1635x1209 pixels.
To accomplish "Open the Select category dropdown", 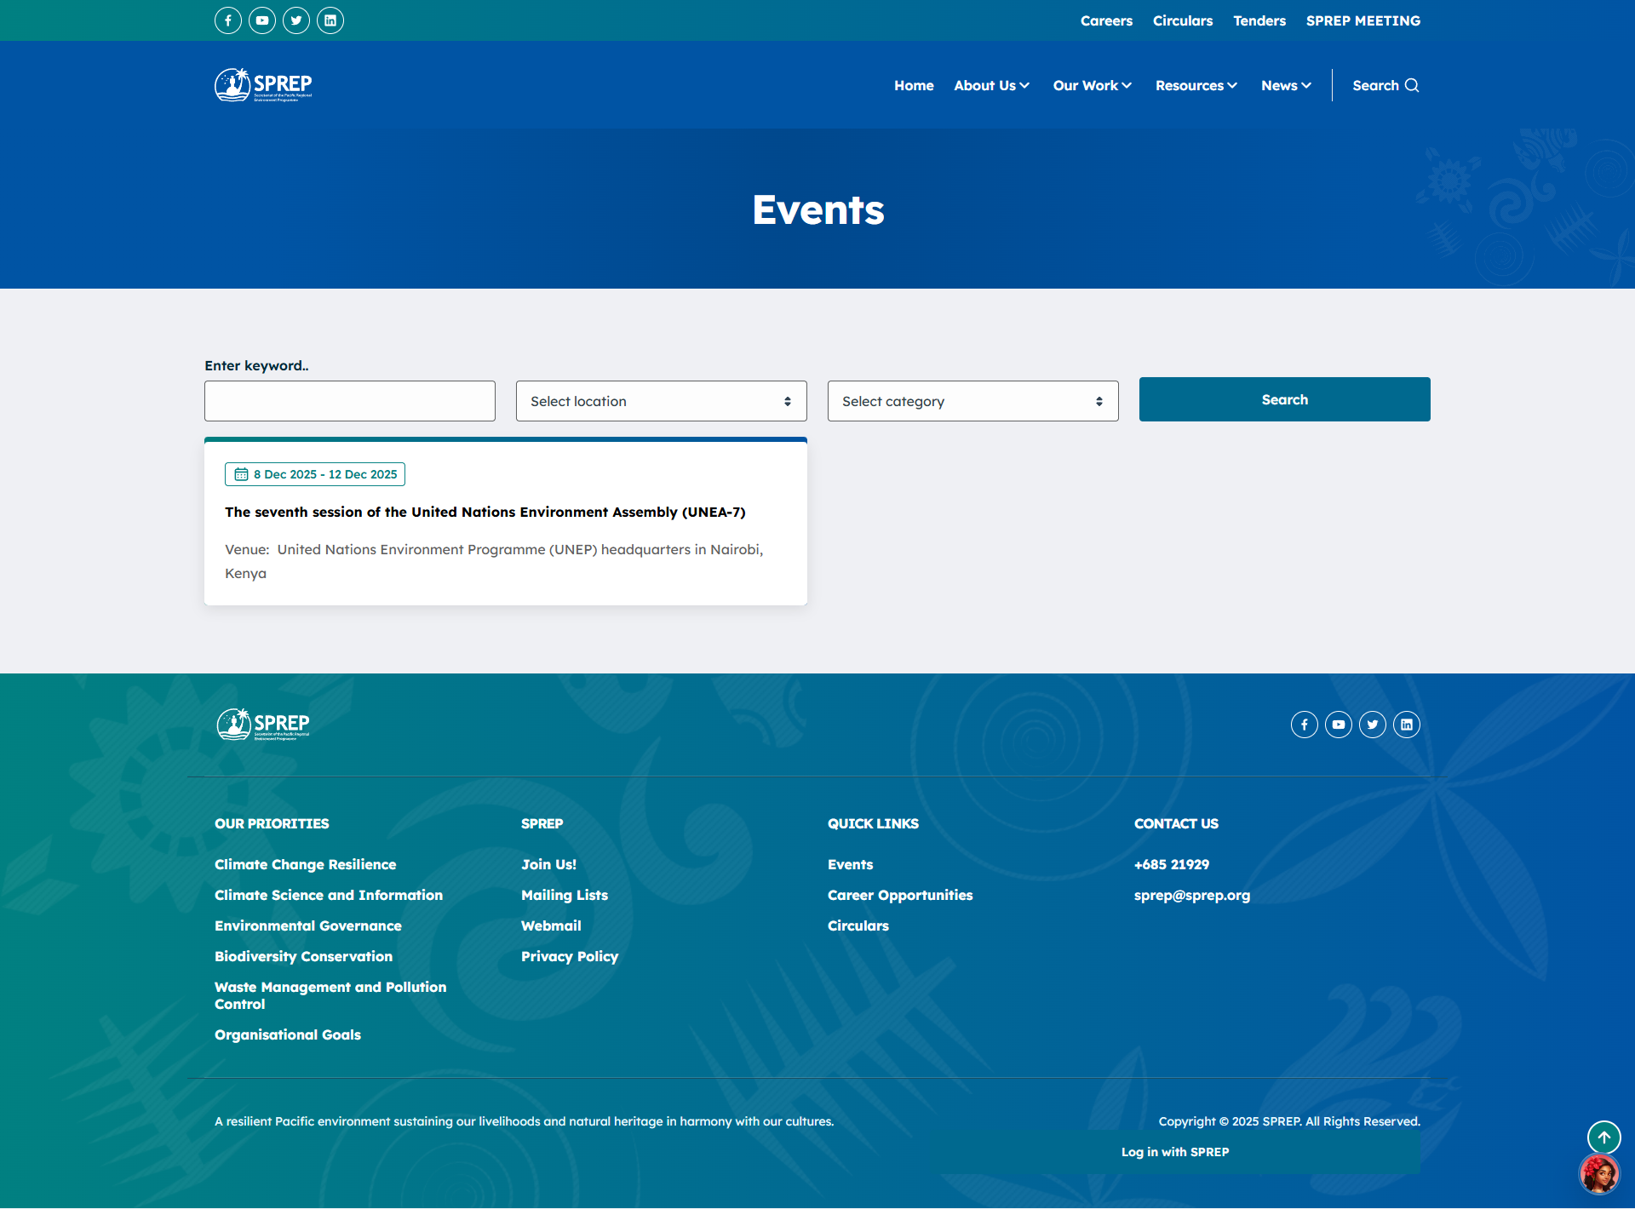I will (x=972, y=401).
